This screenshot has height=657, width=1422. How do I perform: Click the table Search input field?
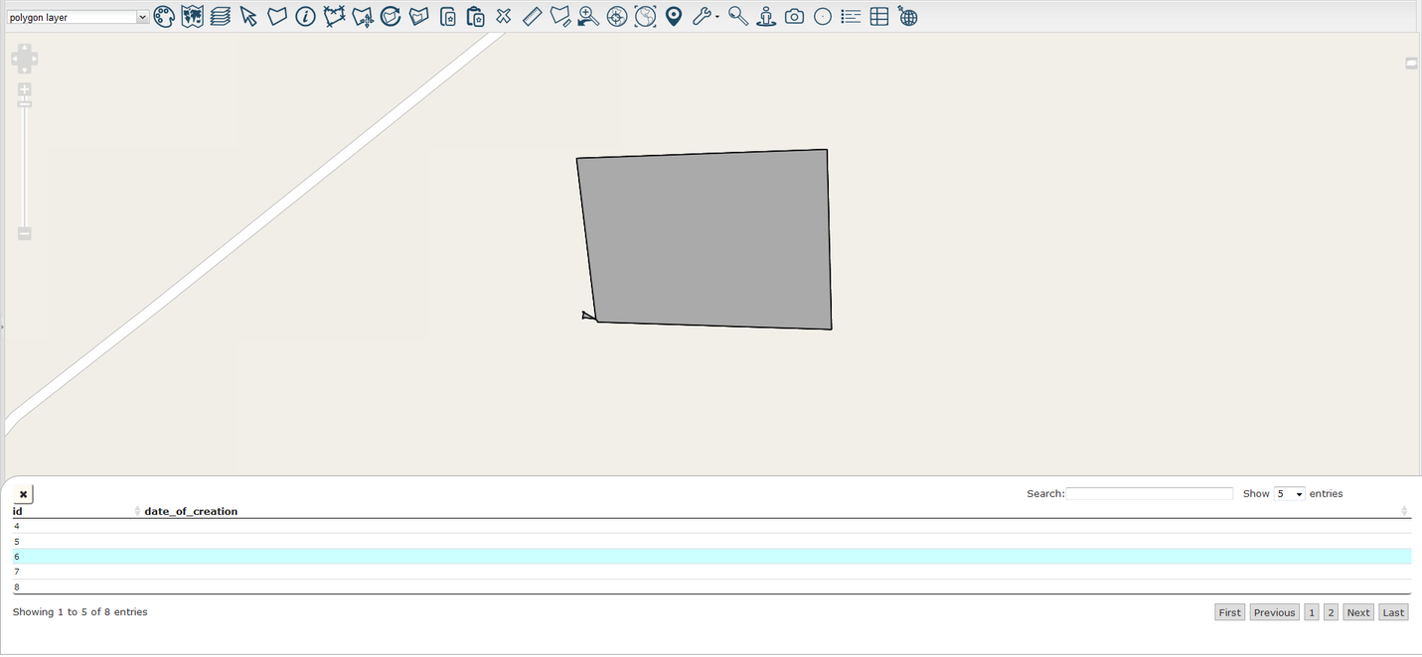pyautogui.click(x=1149, y=494)
